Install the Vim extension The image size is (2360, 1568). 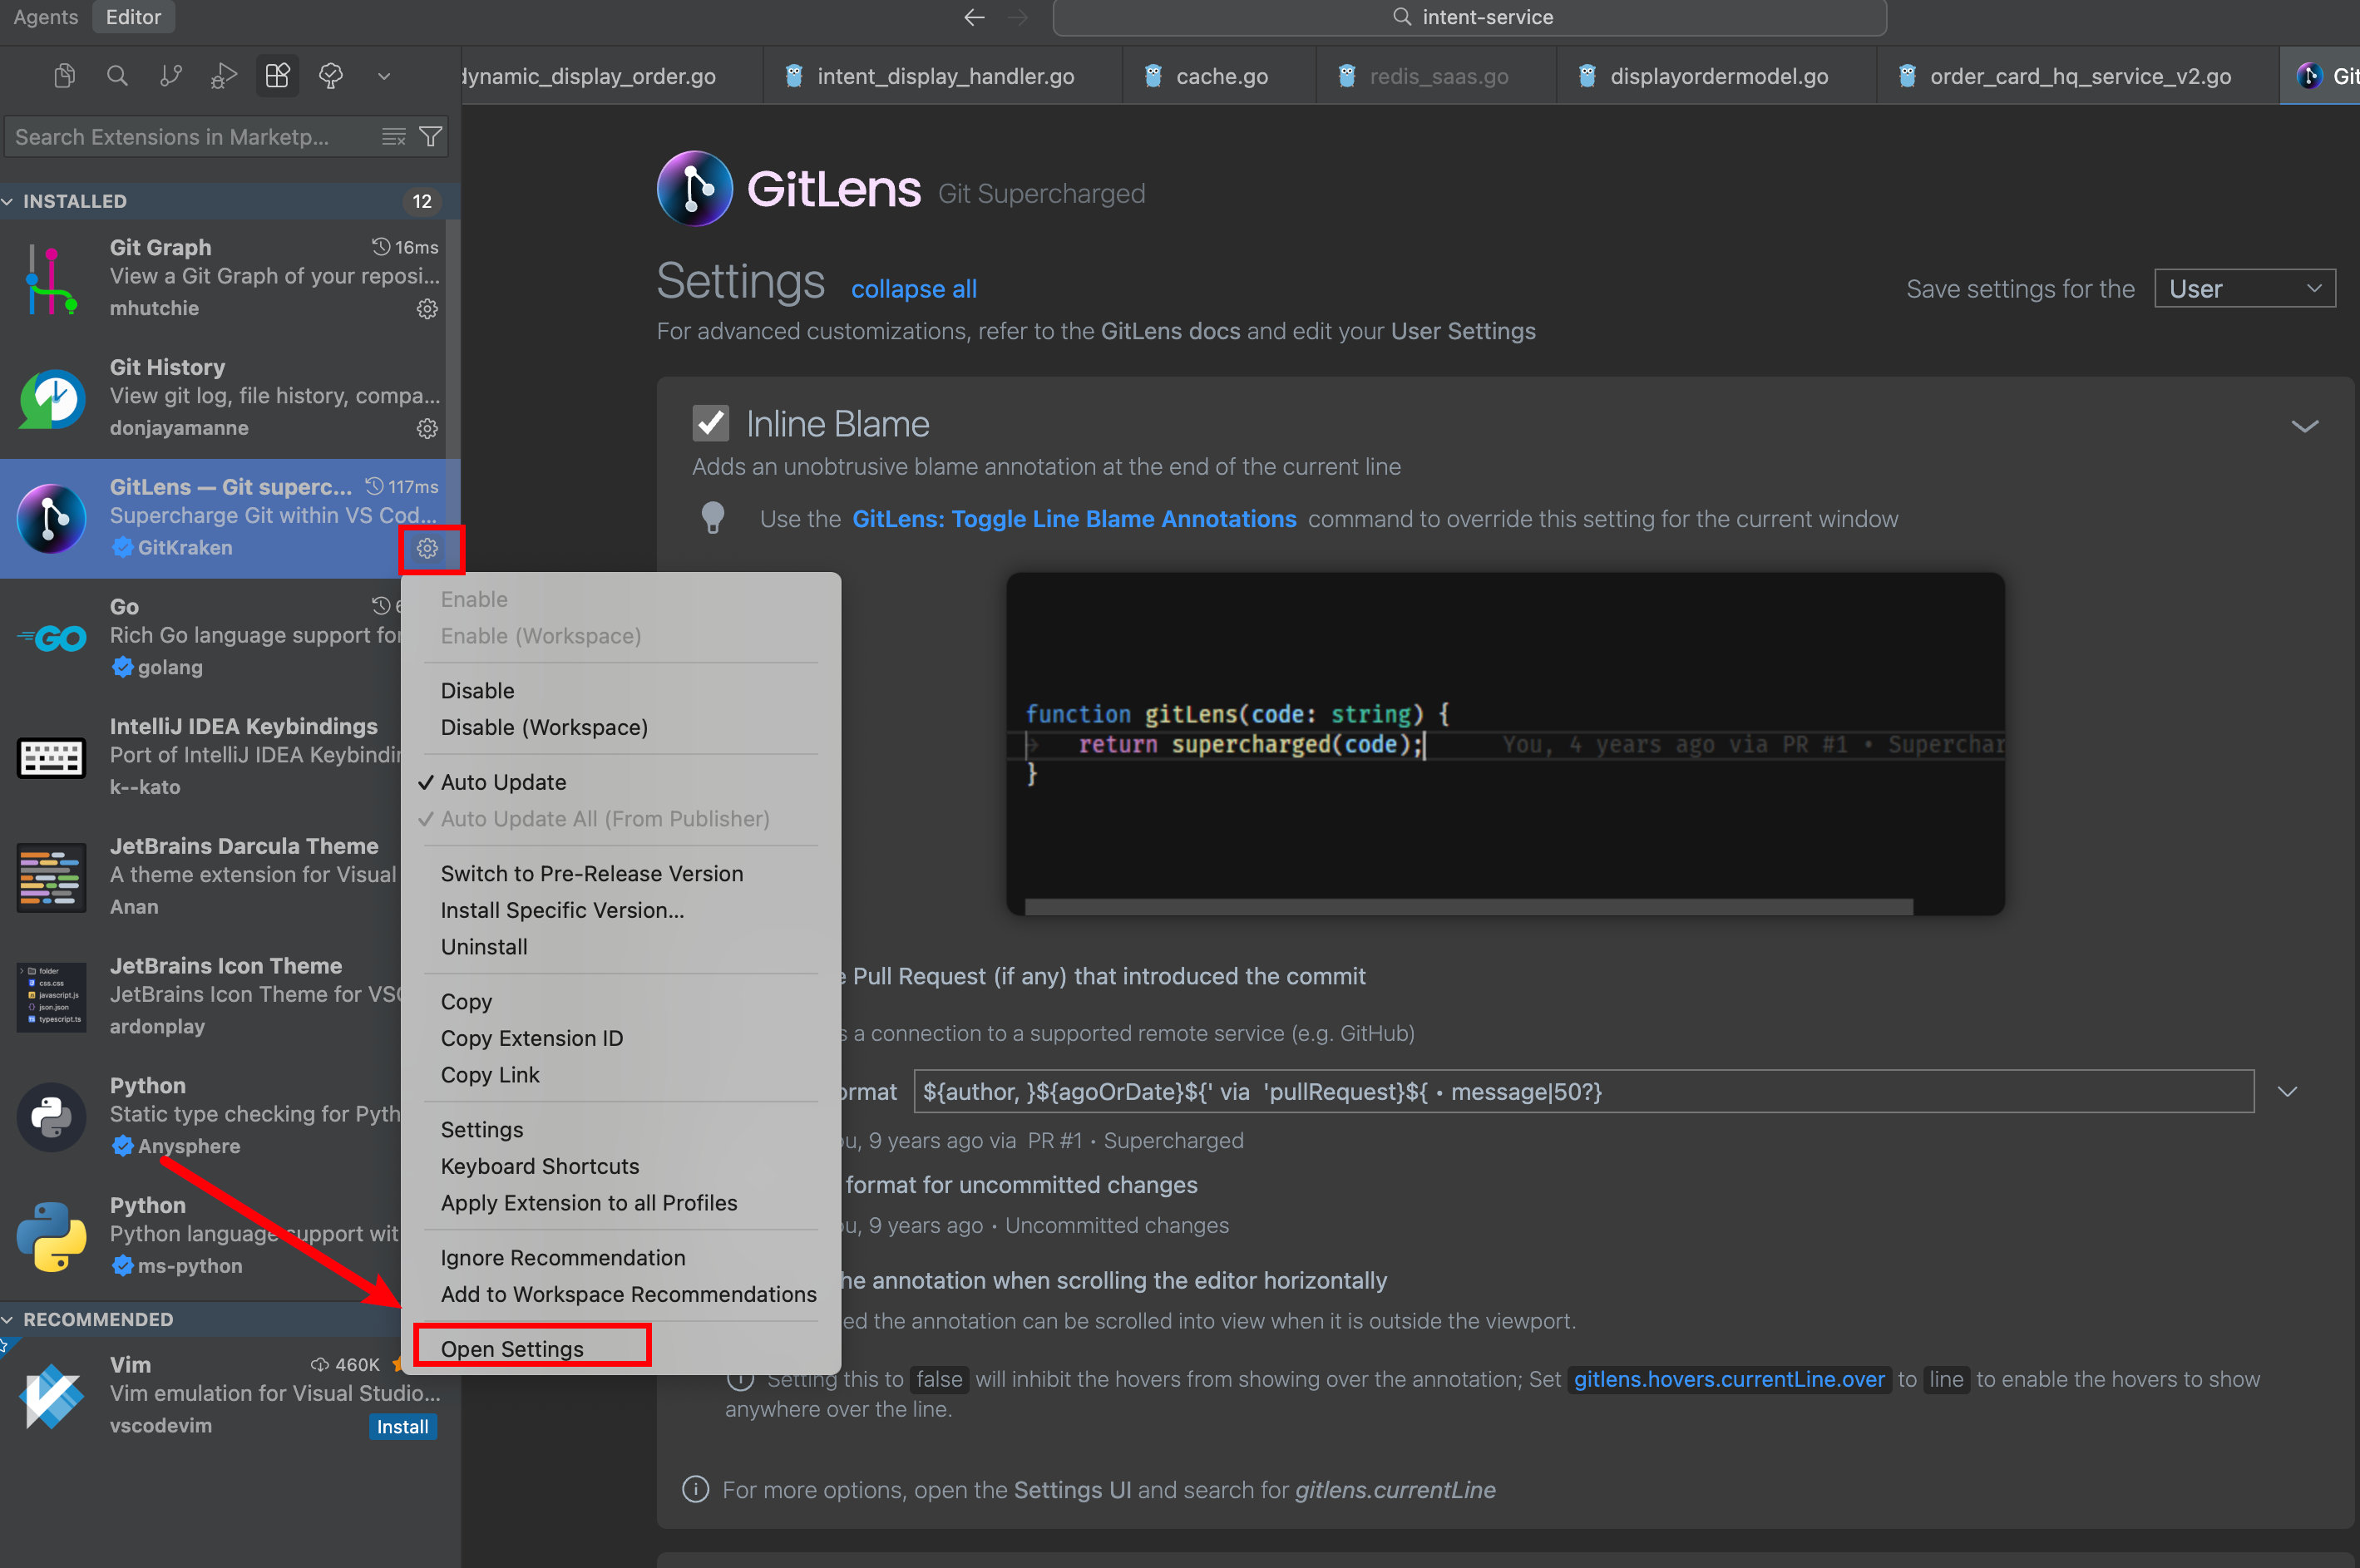click(402, 1426)
